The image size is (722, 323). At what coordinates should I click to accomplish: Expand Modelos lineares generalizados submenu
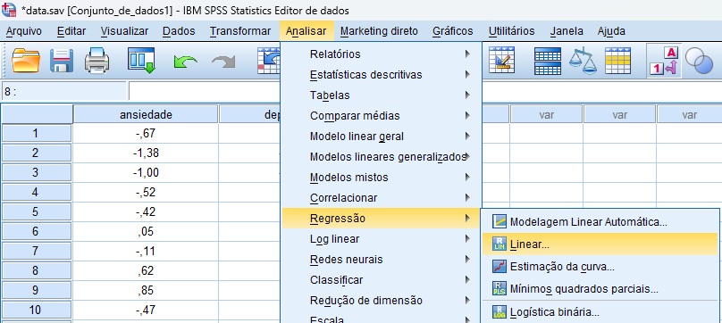[381, 157]
